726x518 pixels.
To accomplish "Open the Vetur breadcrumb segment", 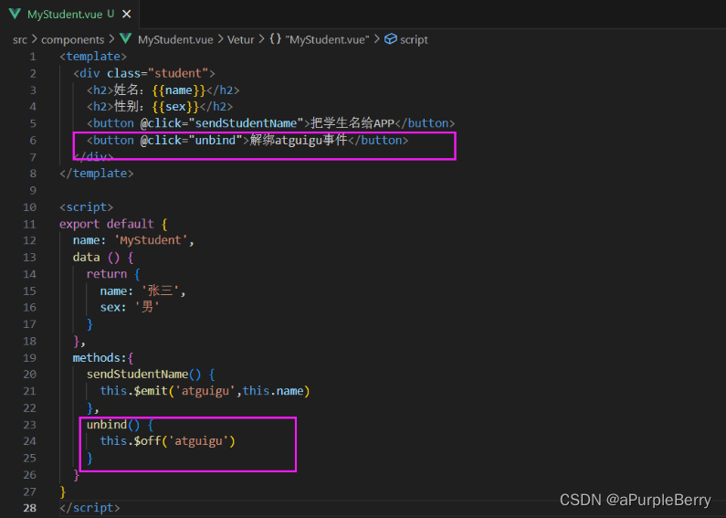I will tap(240, 40).
